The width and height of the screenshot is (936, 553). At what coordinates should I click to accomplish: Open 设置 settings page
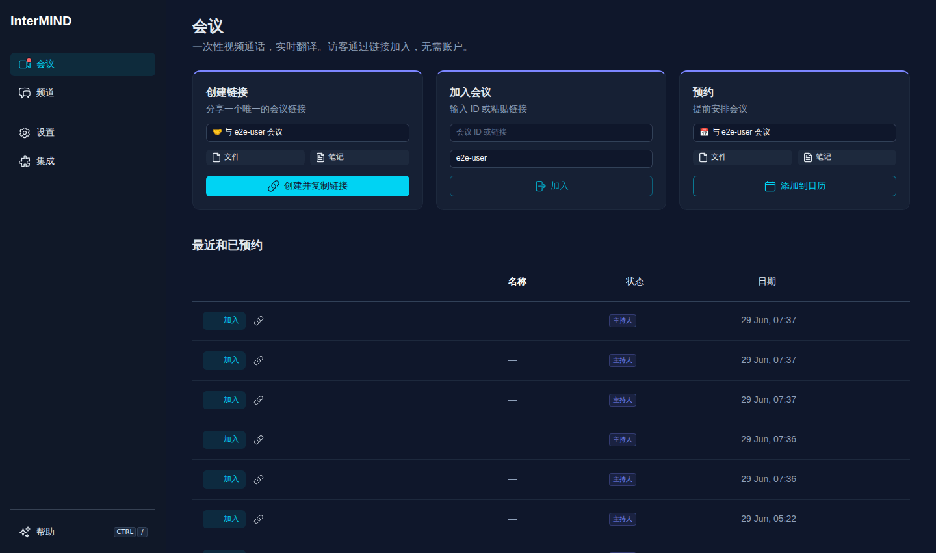coord(83,133)
